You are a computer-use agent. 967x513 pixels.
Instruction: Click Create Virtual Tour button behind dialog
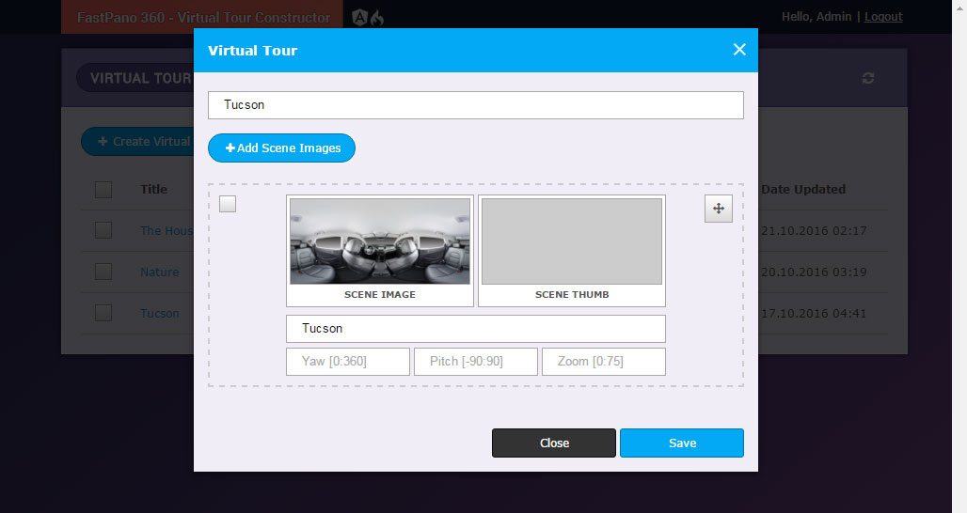(137, 142)
